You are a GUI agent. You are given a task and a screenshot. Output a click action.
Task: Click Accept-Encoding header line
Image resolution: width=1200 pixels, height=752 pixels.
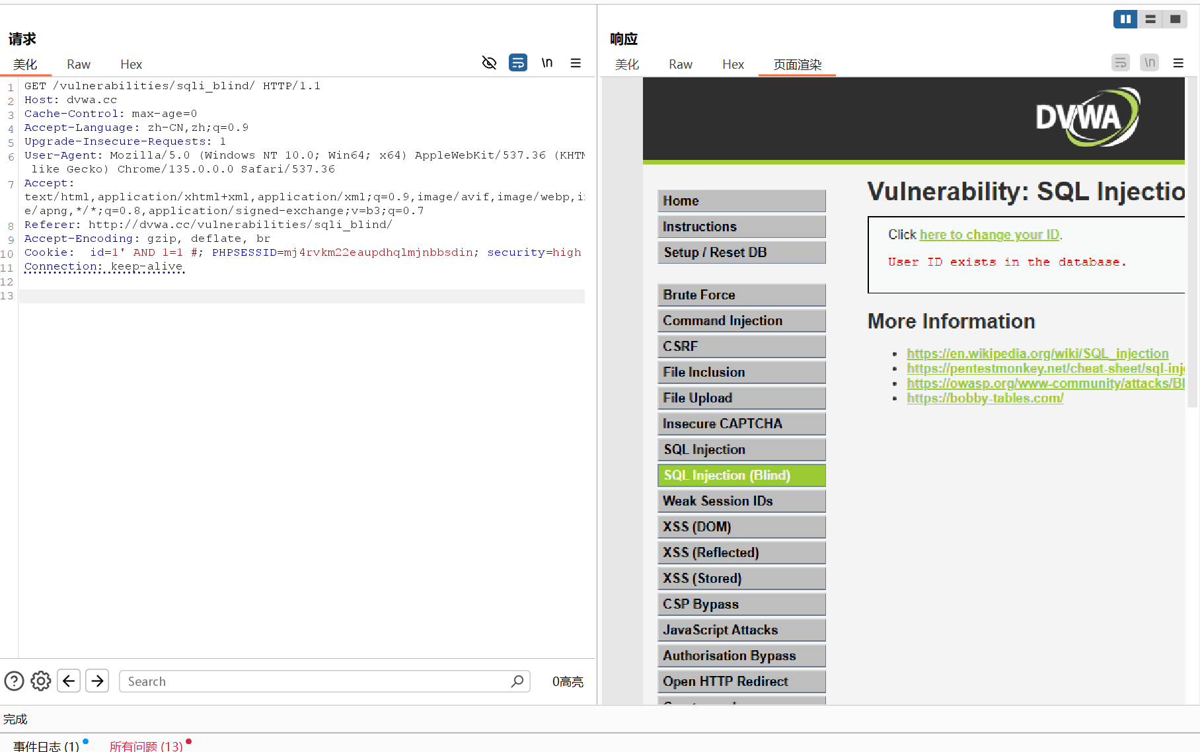coord(147,239)
